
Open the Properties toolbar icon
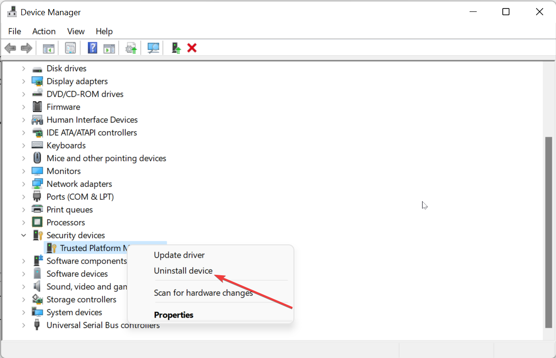70,48
